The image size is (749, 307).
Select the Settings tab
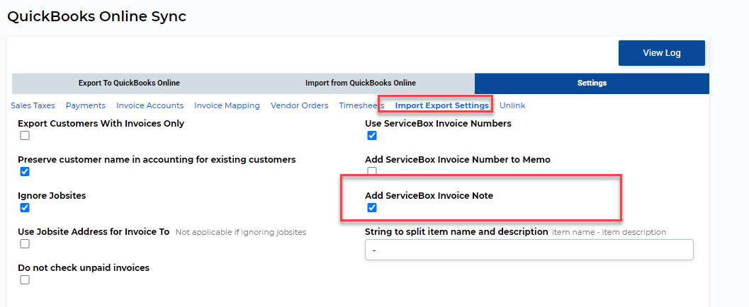click(x=592, y=83)
